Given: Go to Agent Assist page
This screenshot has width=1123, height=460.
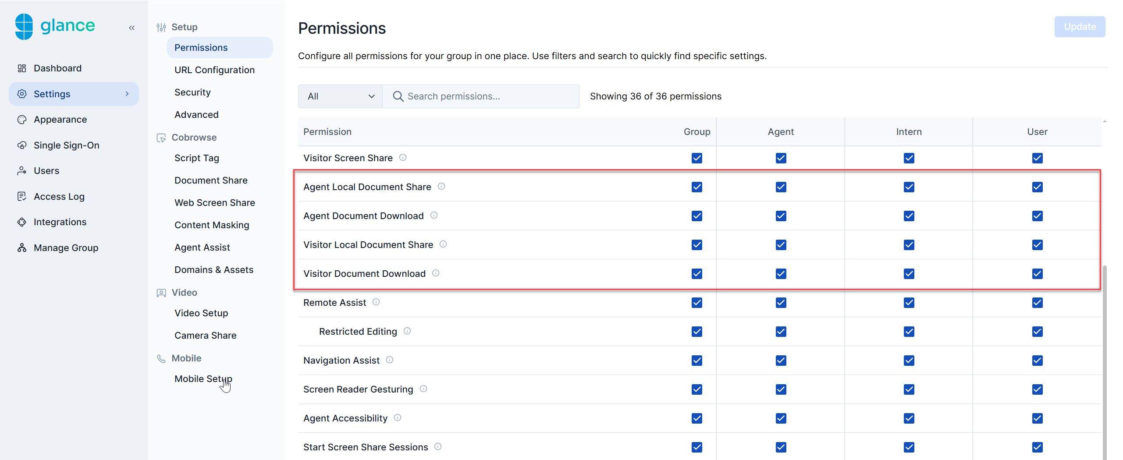Looking at the screenshot, I should click(202, 248).
